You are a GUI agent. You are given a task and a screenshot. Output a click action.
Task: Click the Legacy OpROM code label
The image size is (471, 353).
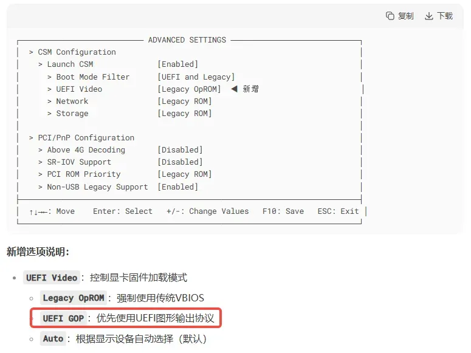tap(74, 298)
